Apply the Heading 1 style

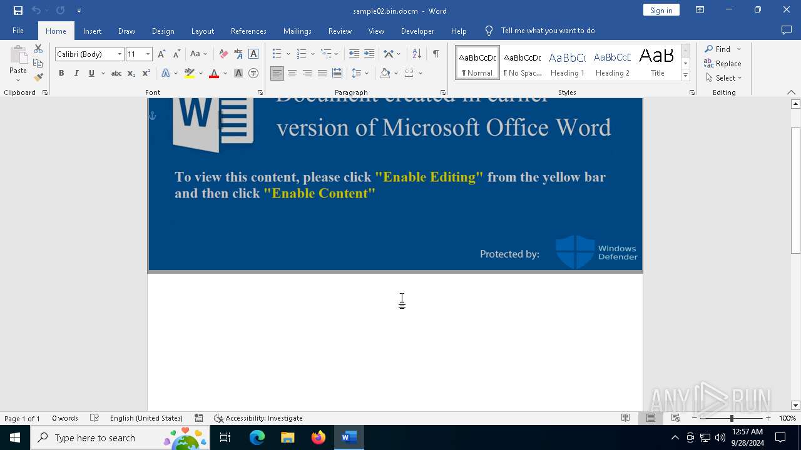[567, 63]
